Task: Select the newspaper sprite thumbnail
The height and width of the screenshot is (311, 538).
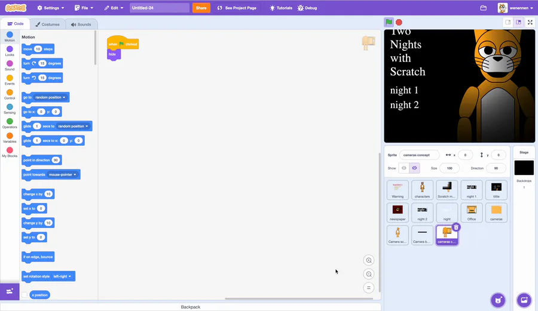Action: tap(398, 213)
